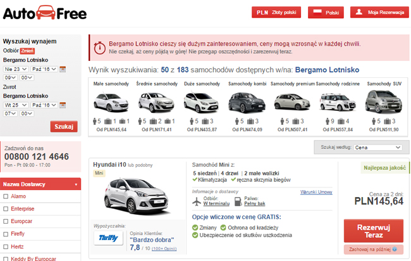Open the return minutes dropdown

[27, 113]
